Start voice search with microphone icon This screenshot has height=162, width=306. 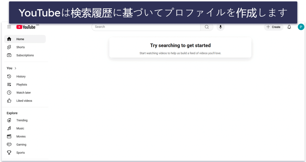(221, 27)
